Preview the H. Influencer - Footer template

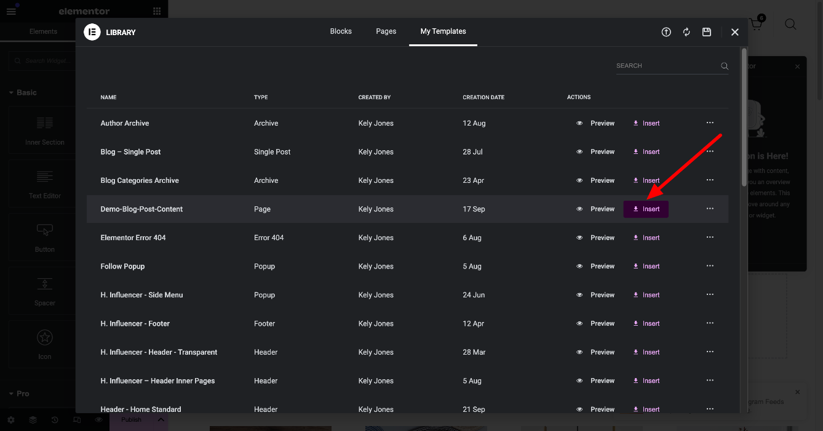point(595,323)
